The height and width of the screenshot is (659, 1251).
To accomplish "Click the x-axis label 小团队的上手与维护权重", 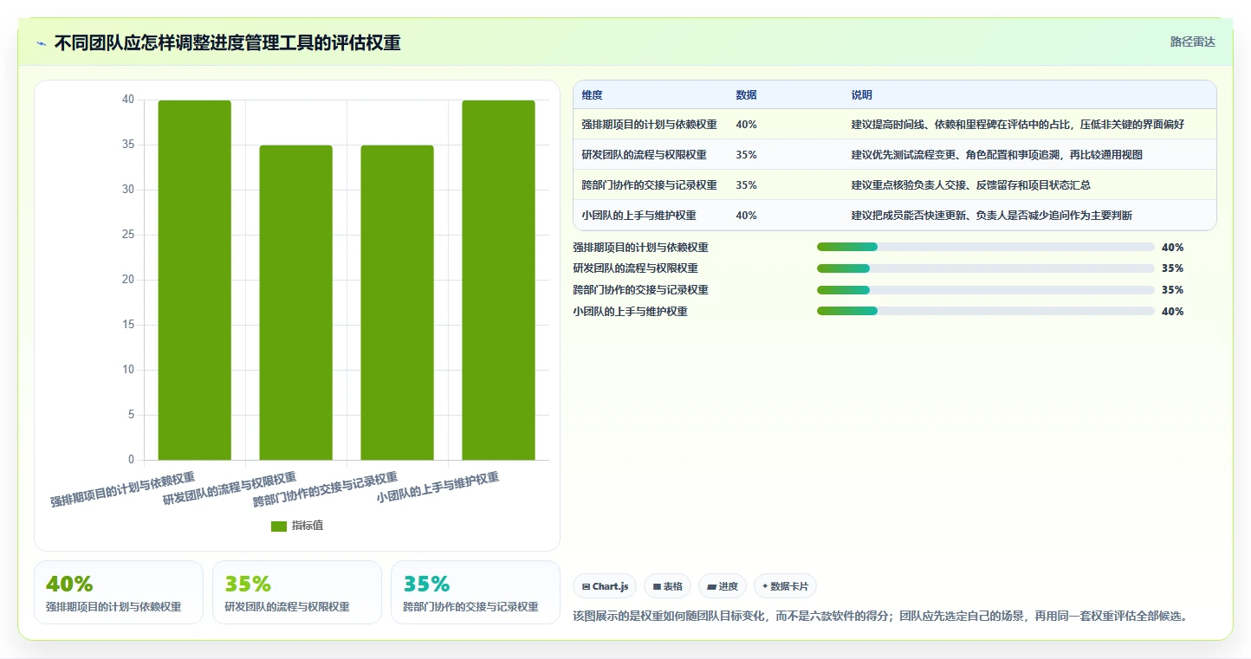I will (x=438, y=489).
